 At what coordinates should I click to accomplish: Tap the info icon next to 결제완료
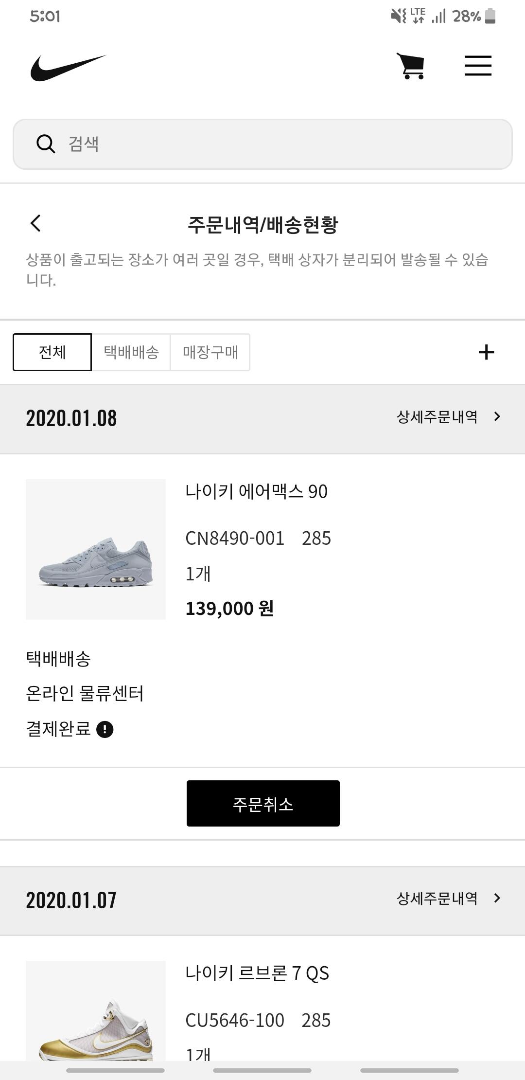pyautogui.click(x=105, y=729)
